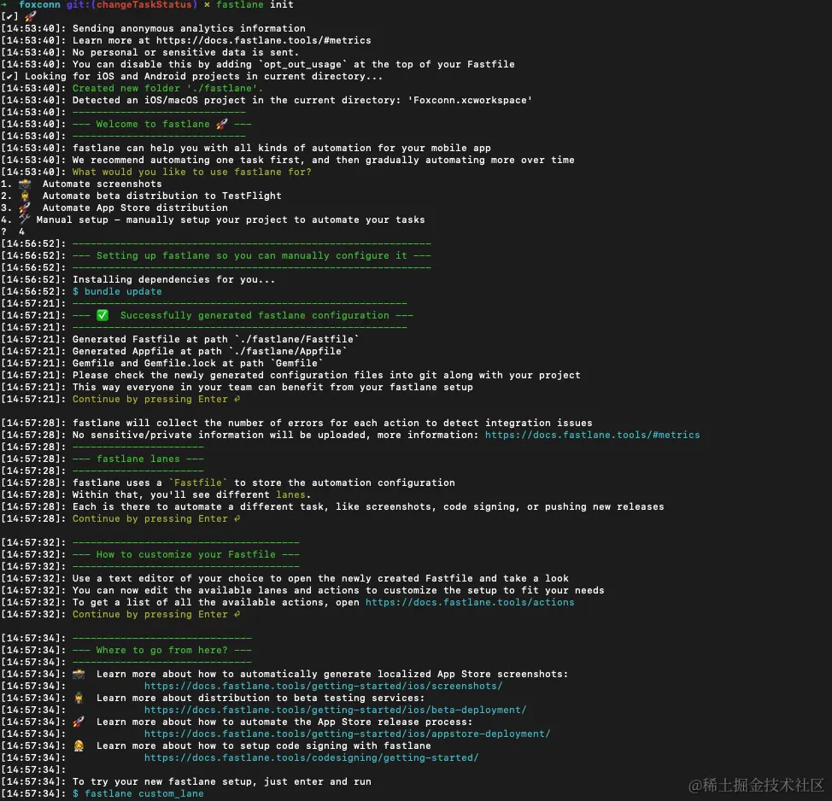Click the rocket emoji in 'Welcome to fastlane'

222,124
